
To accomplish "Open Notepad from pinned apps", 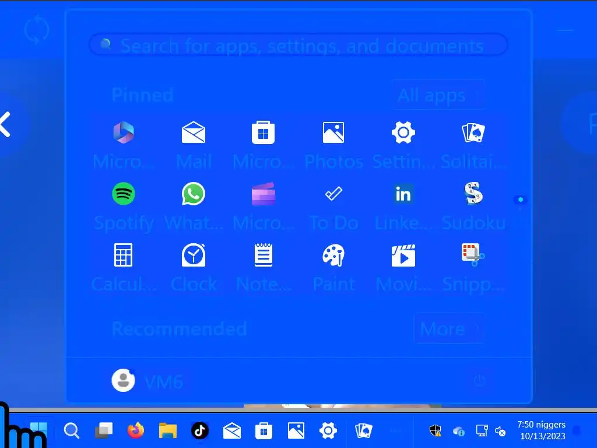I will click(x=263, y=255).
